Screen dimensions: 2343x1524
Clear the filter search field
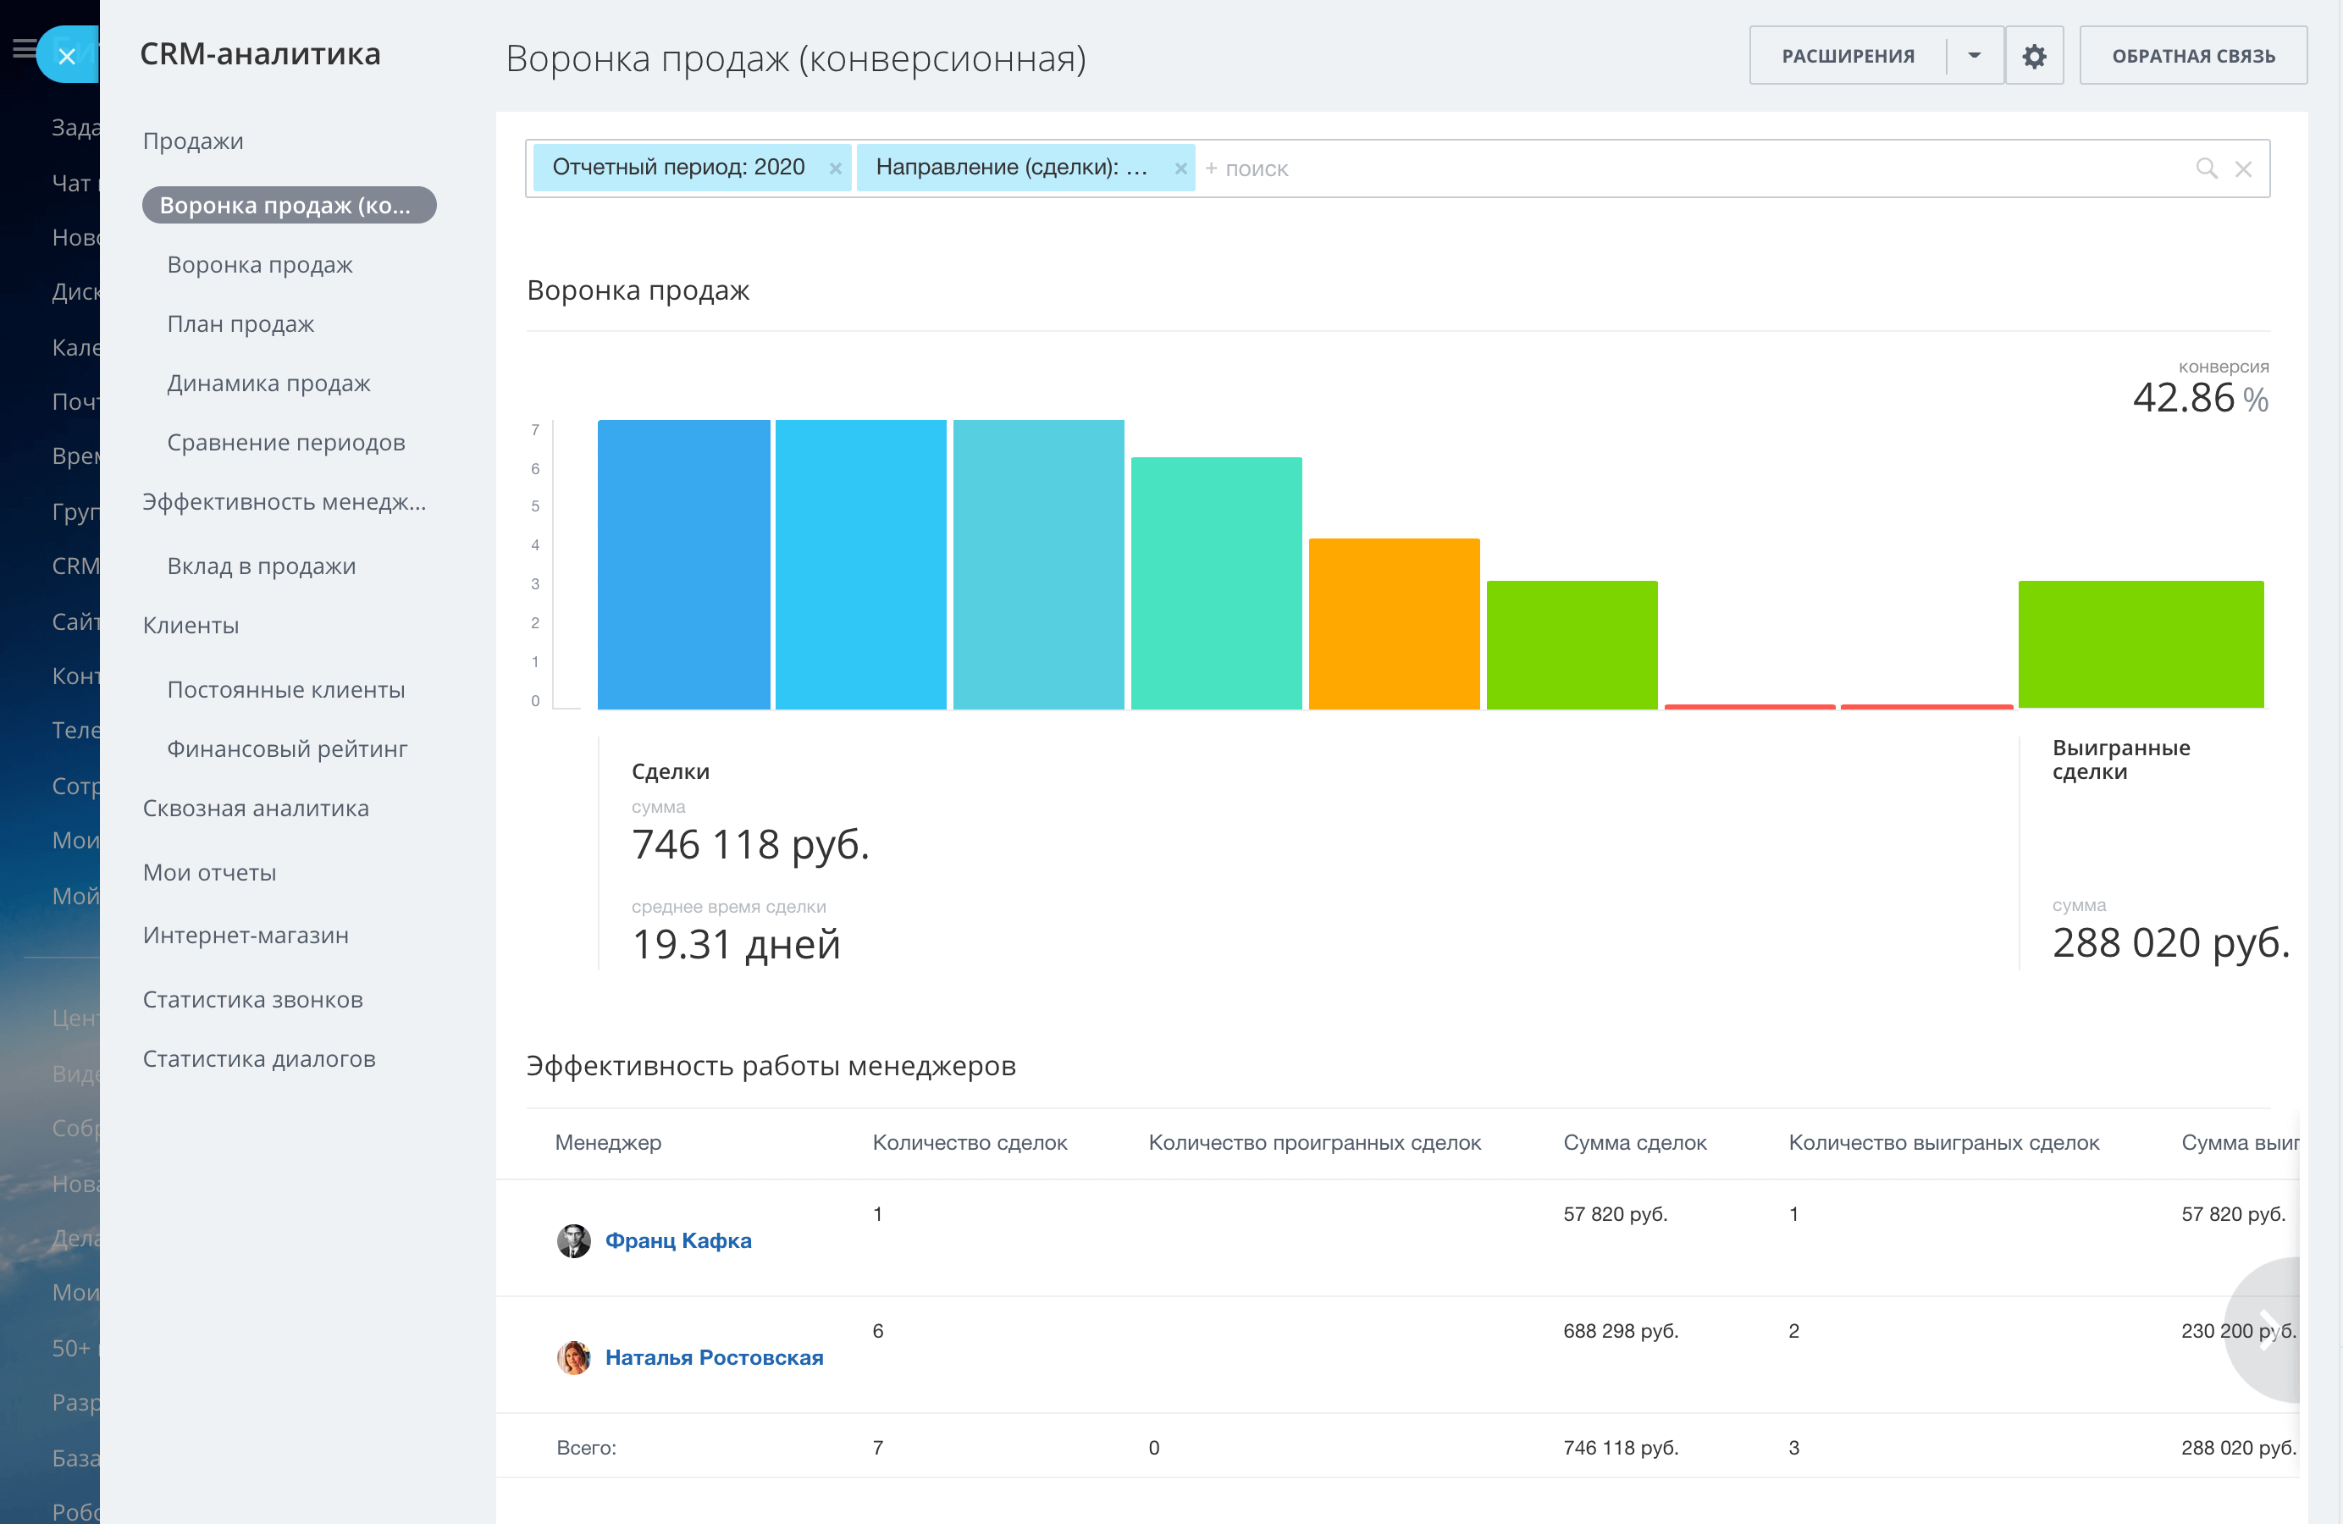point(2244,169)
